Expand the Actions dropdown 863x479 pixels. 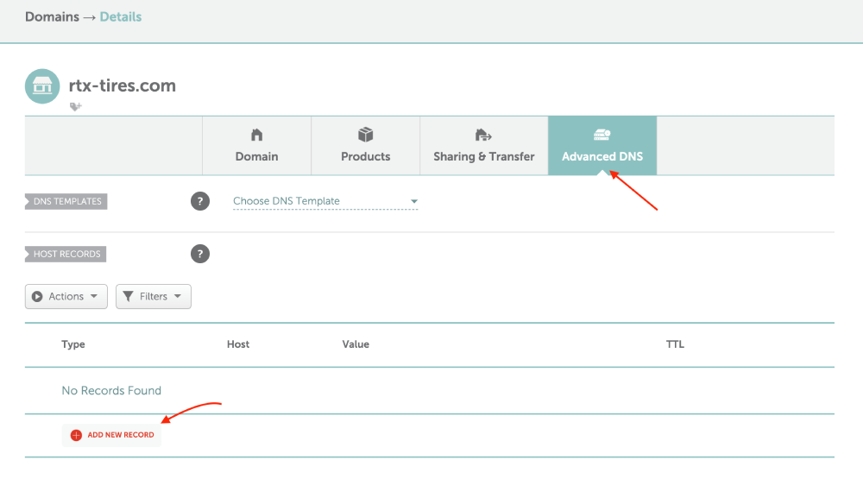[x=66, y=296]
